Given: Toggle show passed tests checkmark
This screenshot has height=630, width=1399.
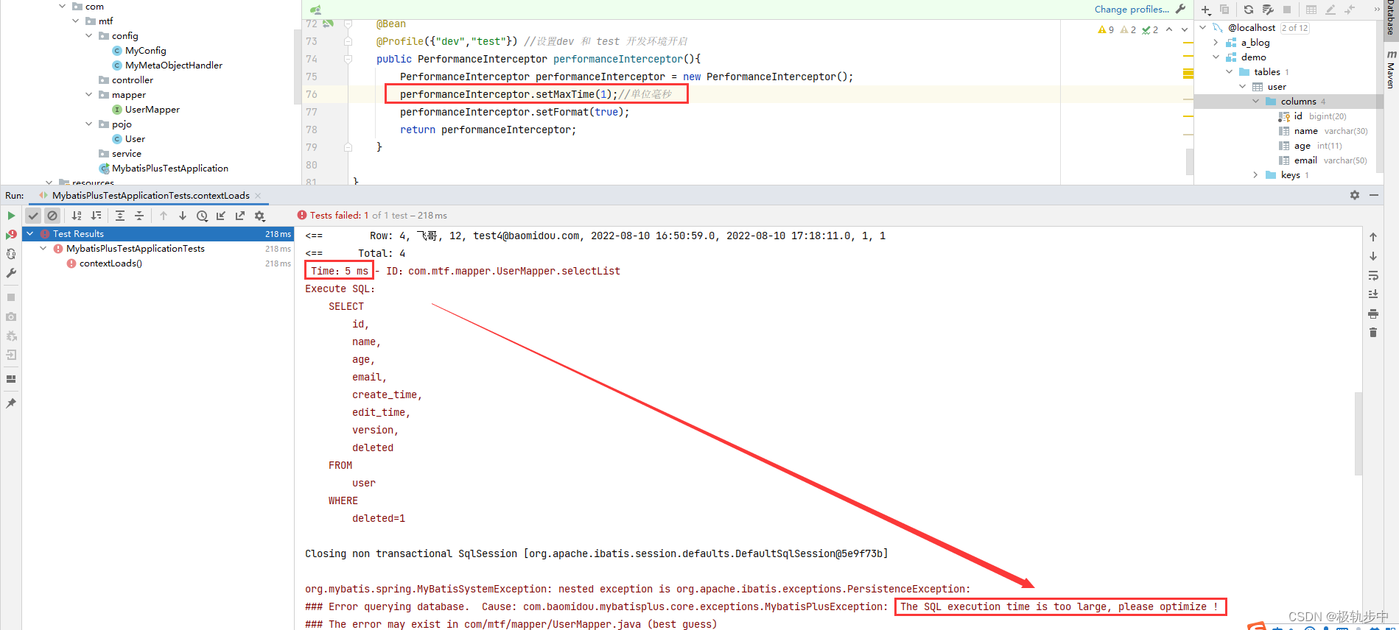Looking at the screenshot, I should tap(33, 216).
